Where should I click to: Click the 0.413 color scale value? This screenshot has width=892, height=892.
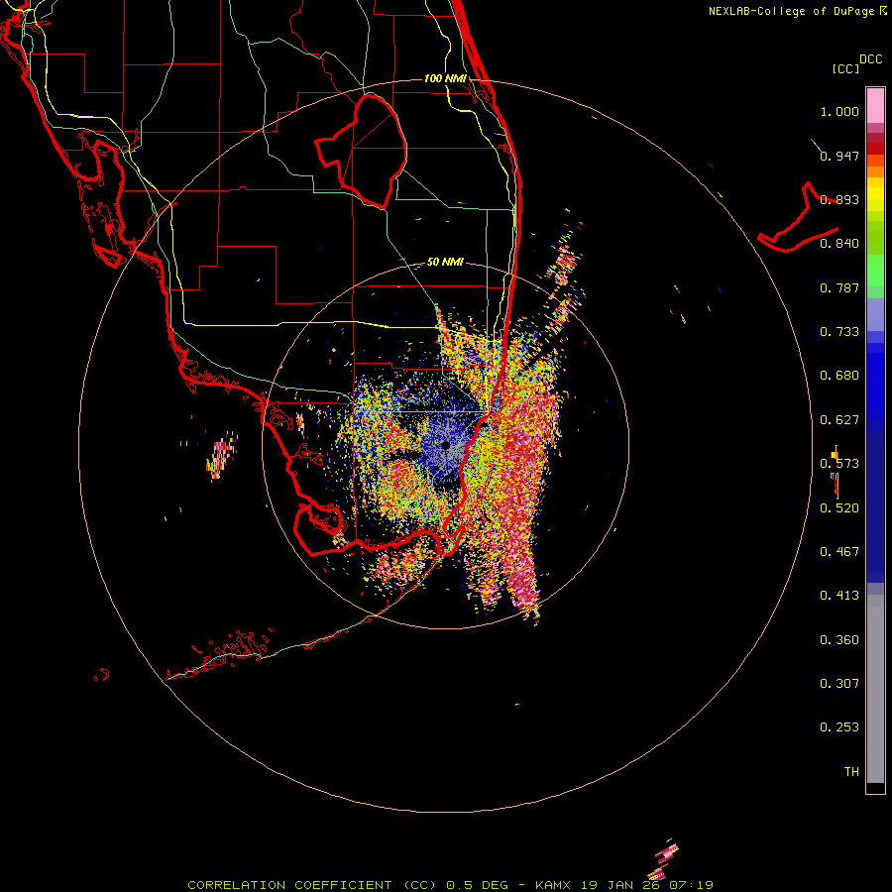point(839,596)
